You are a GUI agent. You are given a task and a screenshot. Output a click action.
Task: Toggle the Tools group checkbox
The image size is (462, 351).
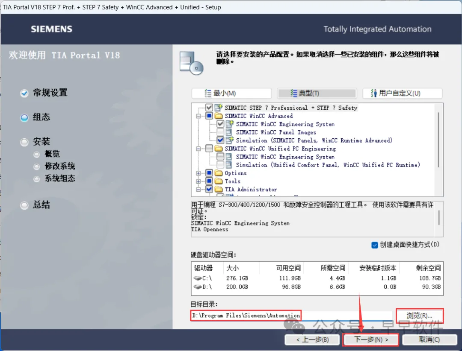[209, 181]
